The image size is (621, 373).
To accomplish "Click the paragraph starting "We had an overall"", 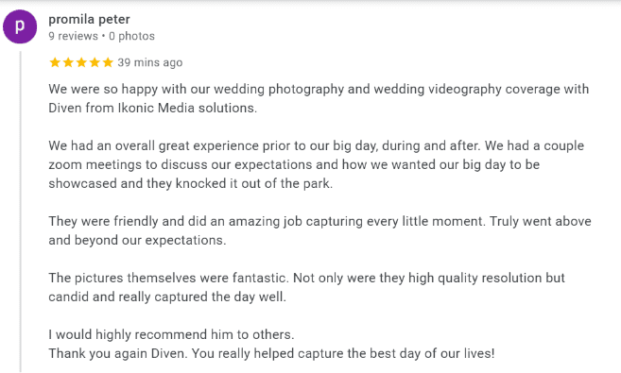I will pyautogui.click(x=316, y=164).
